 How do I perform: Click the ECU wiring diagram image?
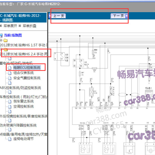click(101, 94)
